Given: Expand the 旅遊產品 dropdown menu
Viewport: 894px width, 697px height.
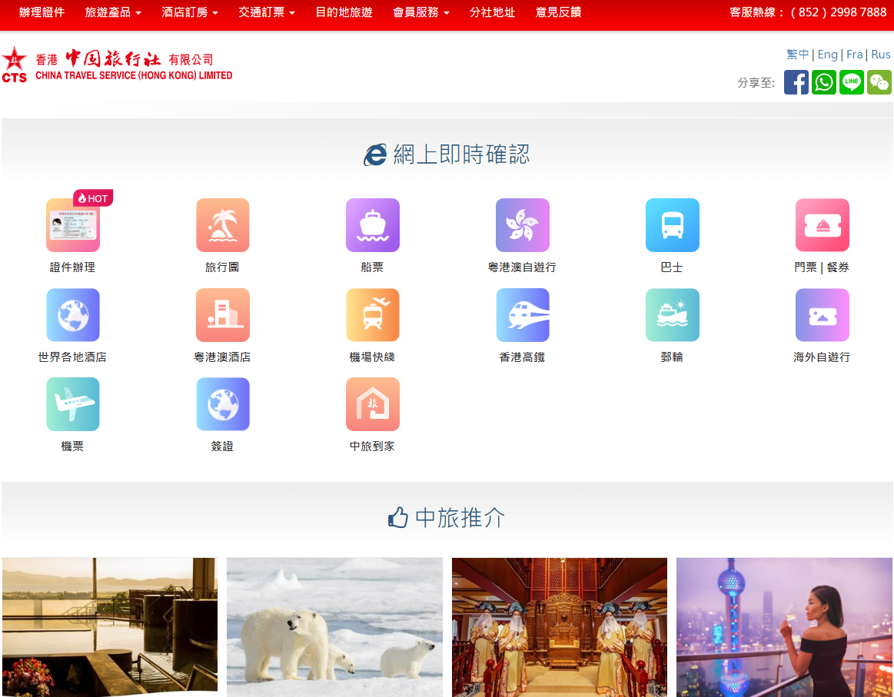Looking at the screenshot, I should pyautogui.click(x=113, y=12).
